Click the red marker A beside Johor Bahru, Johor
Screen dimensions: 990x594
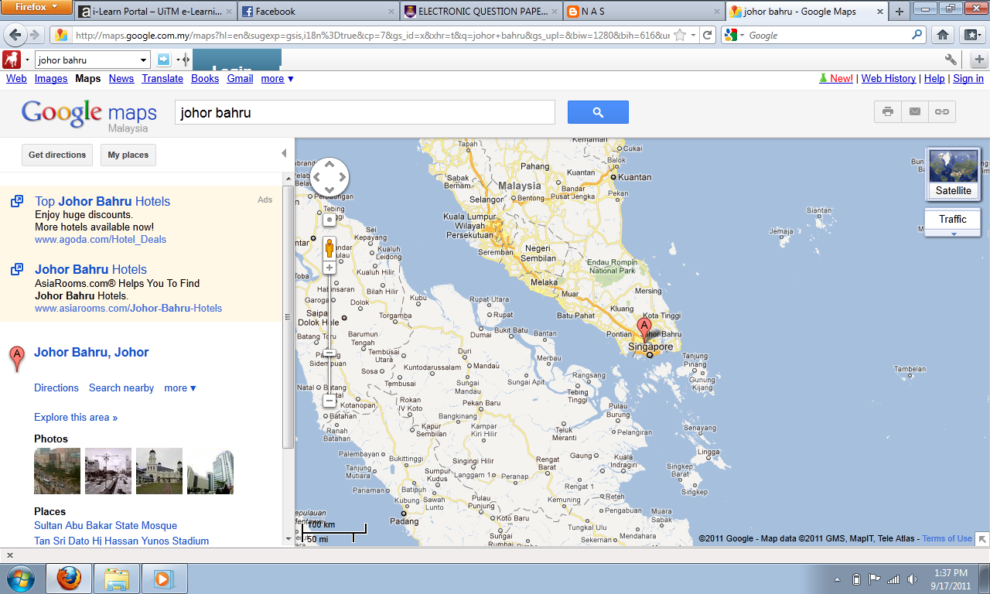pos(16,359)
